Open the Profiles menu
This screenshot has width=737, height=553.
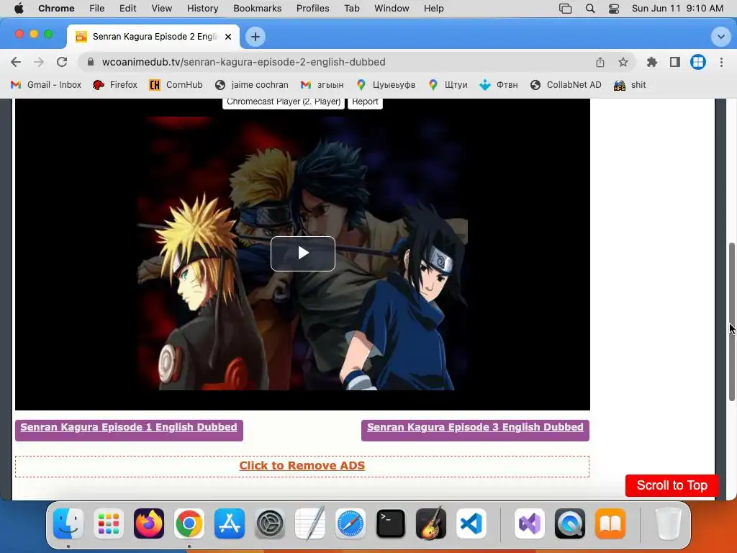pyautogui.click(x=312, y=9)
